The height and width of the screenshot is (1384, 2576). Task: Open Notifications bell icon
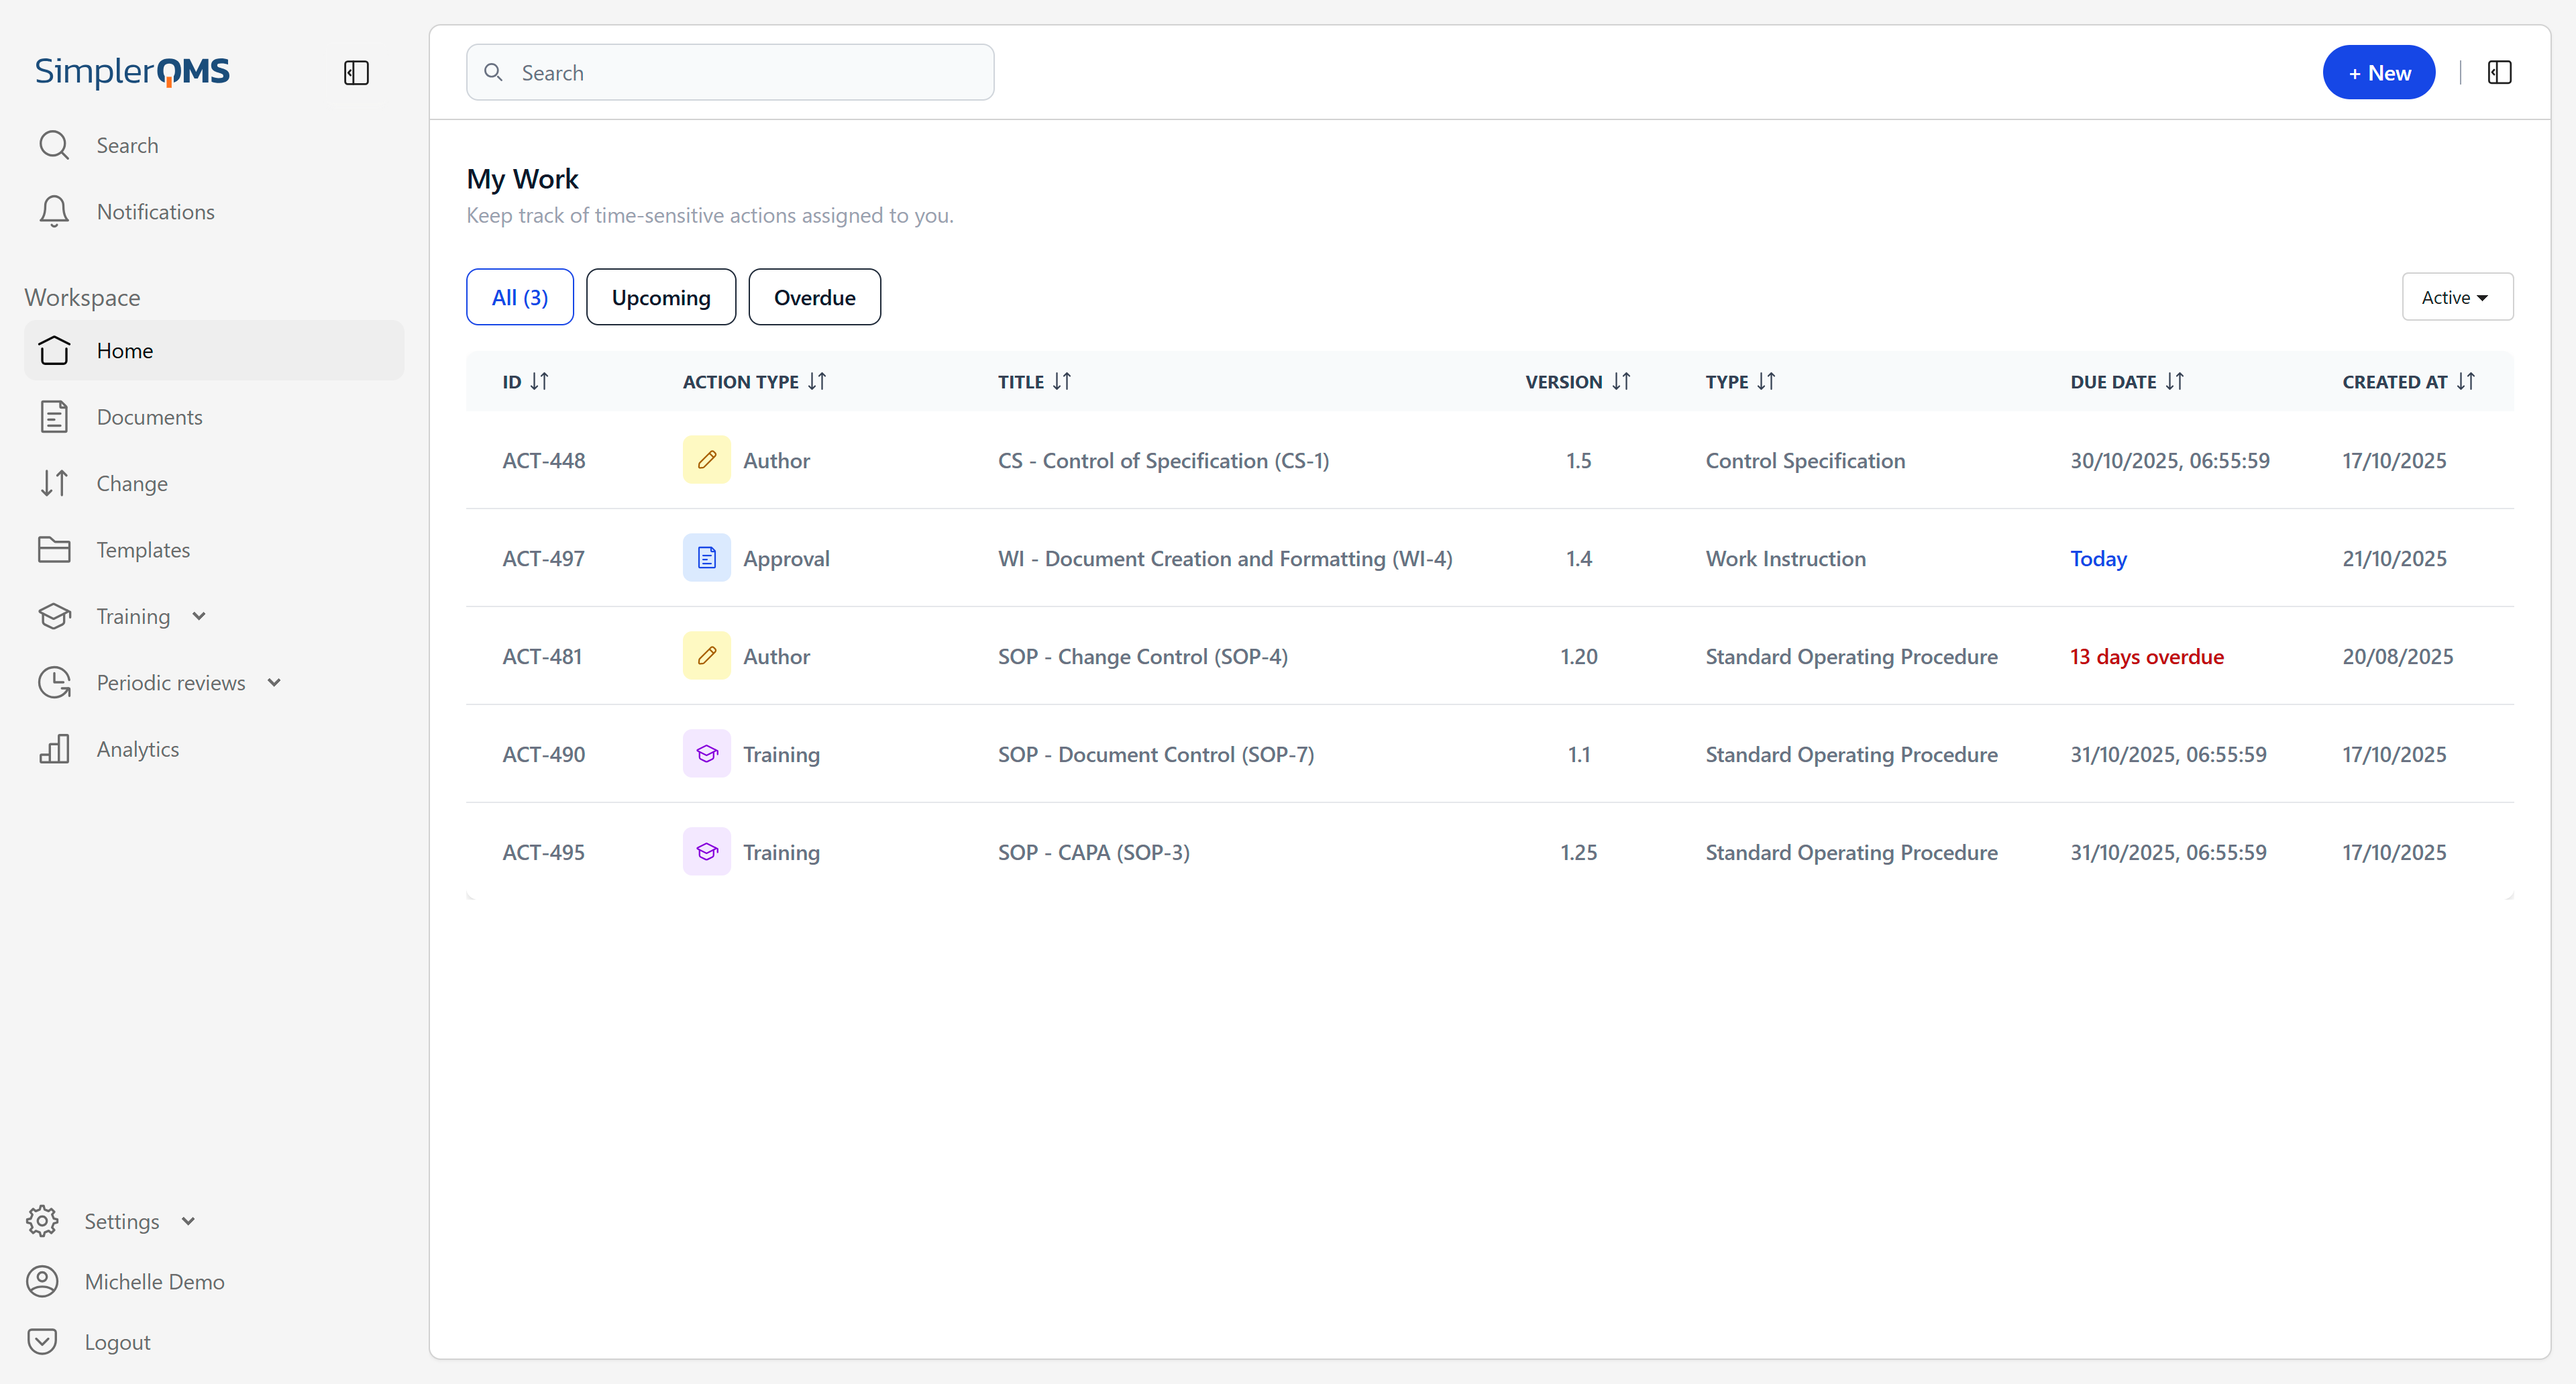(54, 211)
